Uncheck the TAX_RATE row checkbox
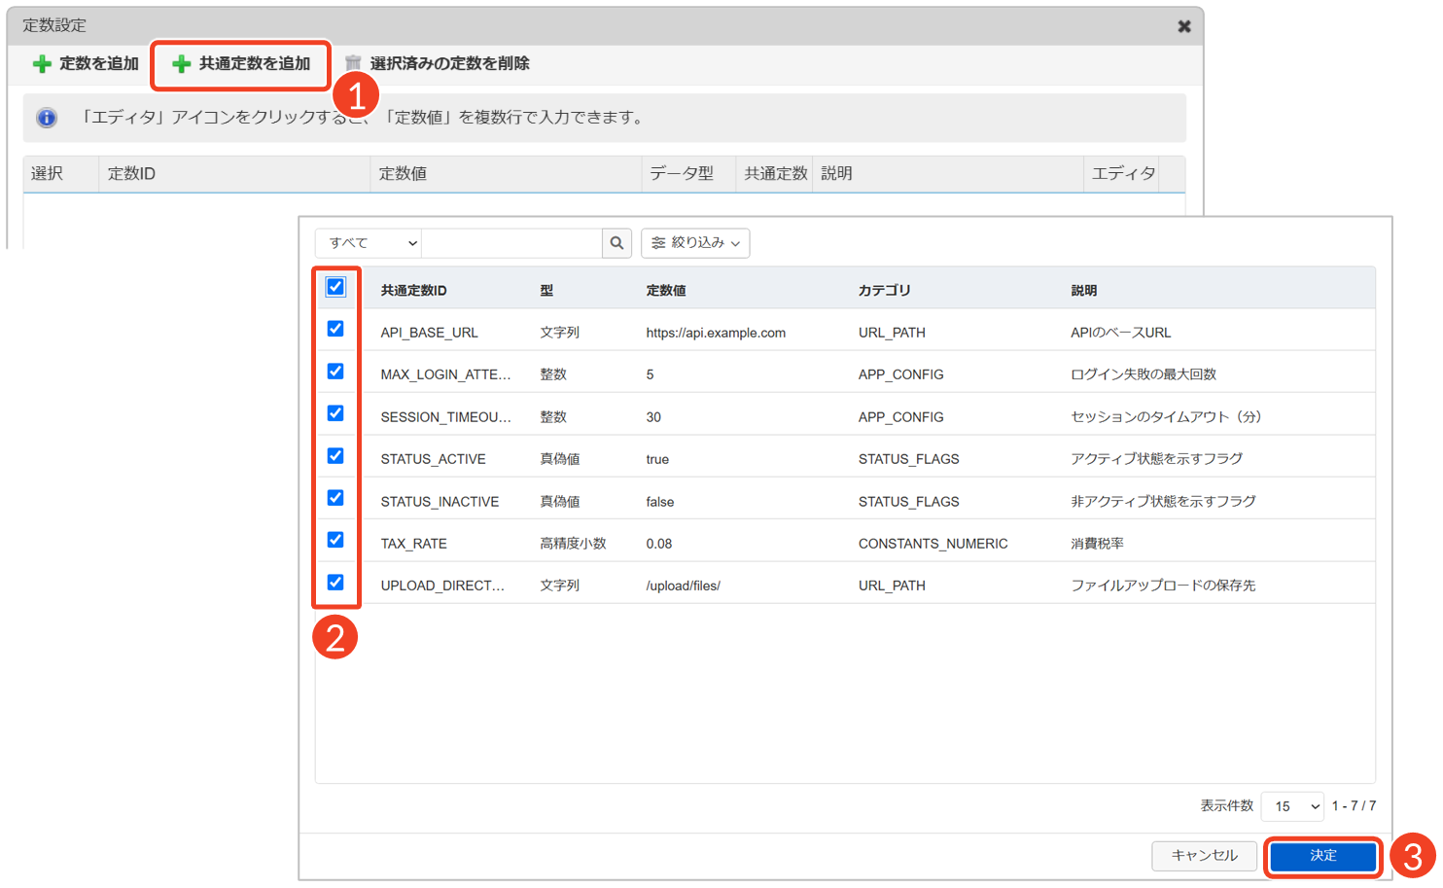The width and height of the screenshot is (1443, 888). [335, 540]
